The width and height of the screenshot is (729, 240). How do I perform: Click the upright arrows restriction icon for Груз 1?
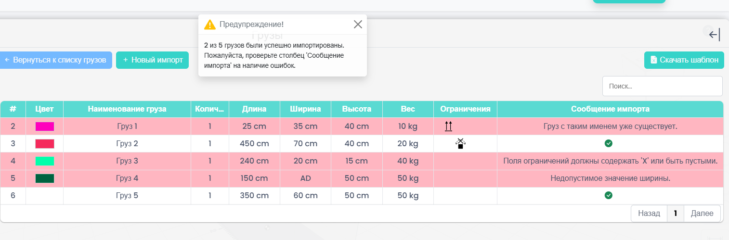[x=448, y=126]
